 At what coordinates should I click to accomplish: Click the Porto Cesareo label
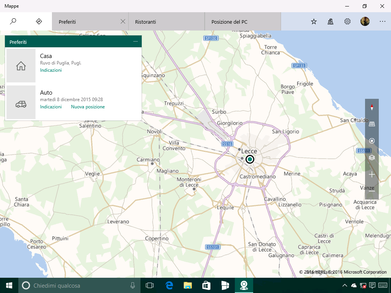coord(37,244)
